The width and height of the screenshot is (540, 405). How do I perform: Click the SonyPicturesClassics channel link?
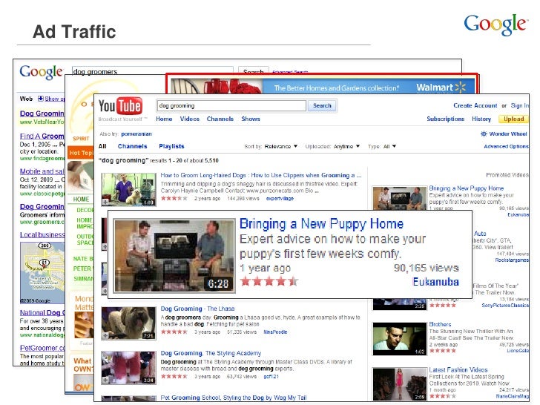point(505,306)
